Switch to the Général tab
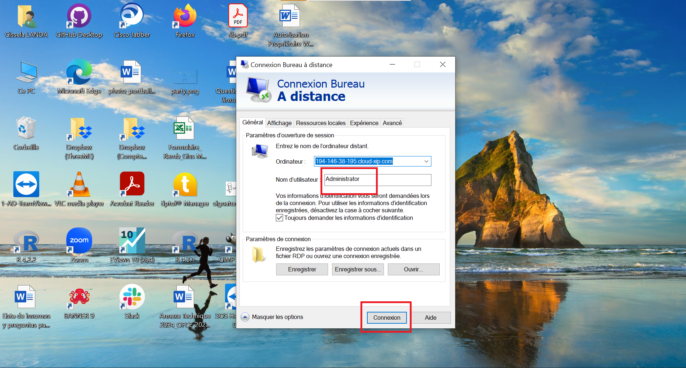The width and height of the screenshot is (686, 368). coord(252,123)
